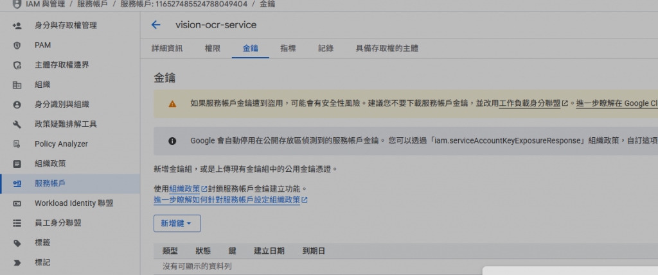658x275 pixels.
Task: Click the 工作負載身分聯盟 link
Action: tap(529, 103)
